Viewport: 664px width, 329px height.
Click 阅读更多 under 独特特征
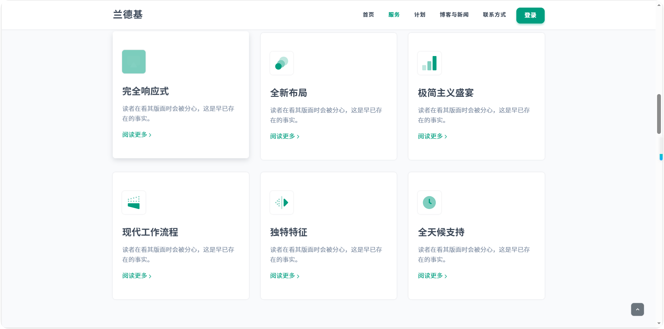285,276
